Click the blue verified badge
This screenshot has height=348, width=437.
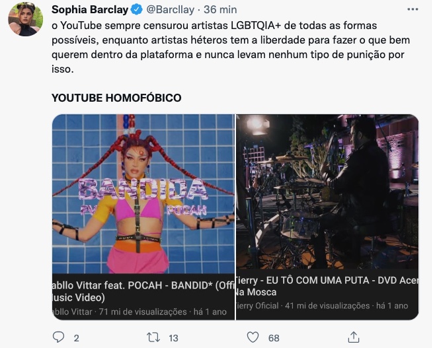[x=137, y=10]
